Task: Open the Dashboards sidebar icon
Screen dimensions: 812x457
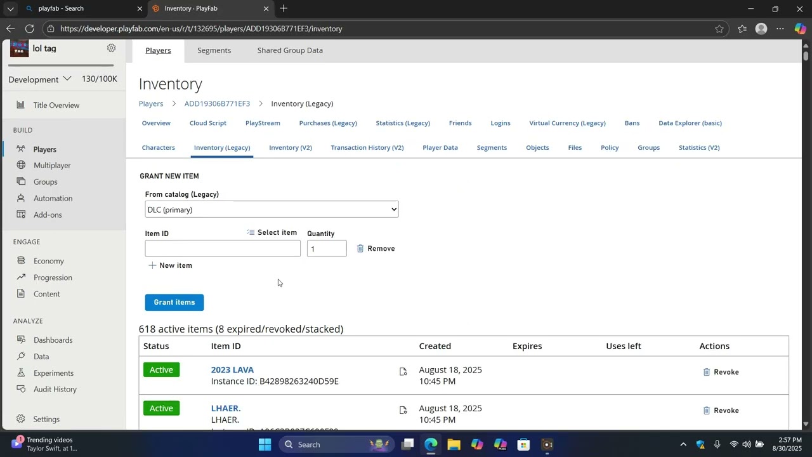Action: point(21,340)
